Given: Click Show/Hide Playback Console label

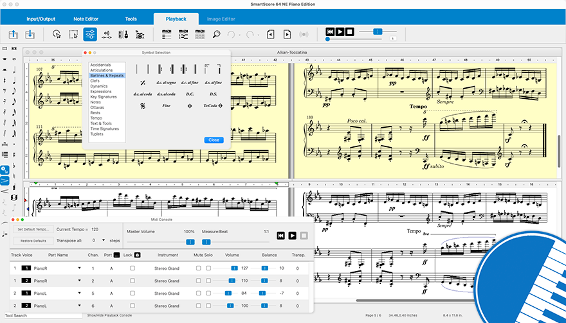Looking at the screenshot, I should 110,315.
